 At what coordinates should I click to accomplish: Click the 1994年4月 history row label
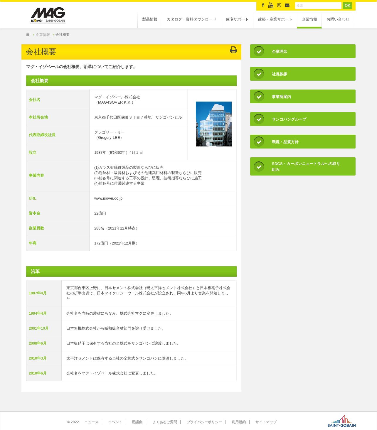(x=38, y=313)
